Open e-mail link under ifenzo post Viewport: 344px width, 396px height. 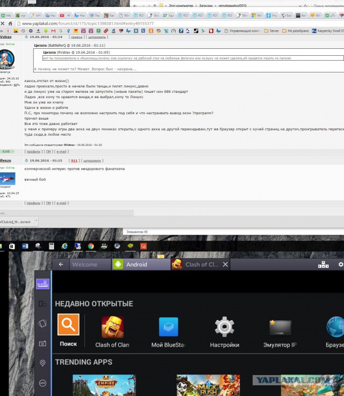point(61,203)
